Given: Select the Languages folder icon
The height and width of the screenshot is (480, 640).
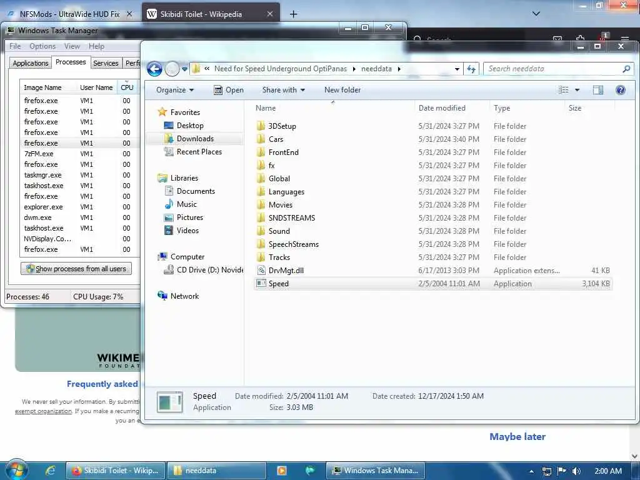Looking at the screenshot, I should [261, 191].
